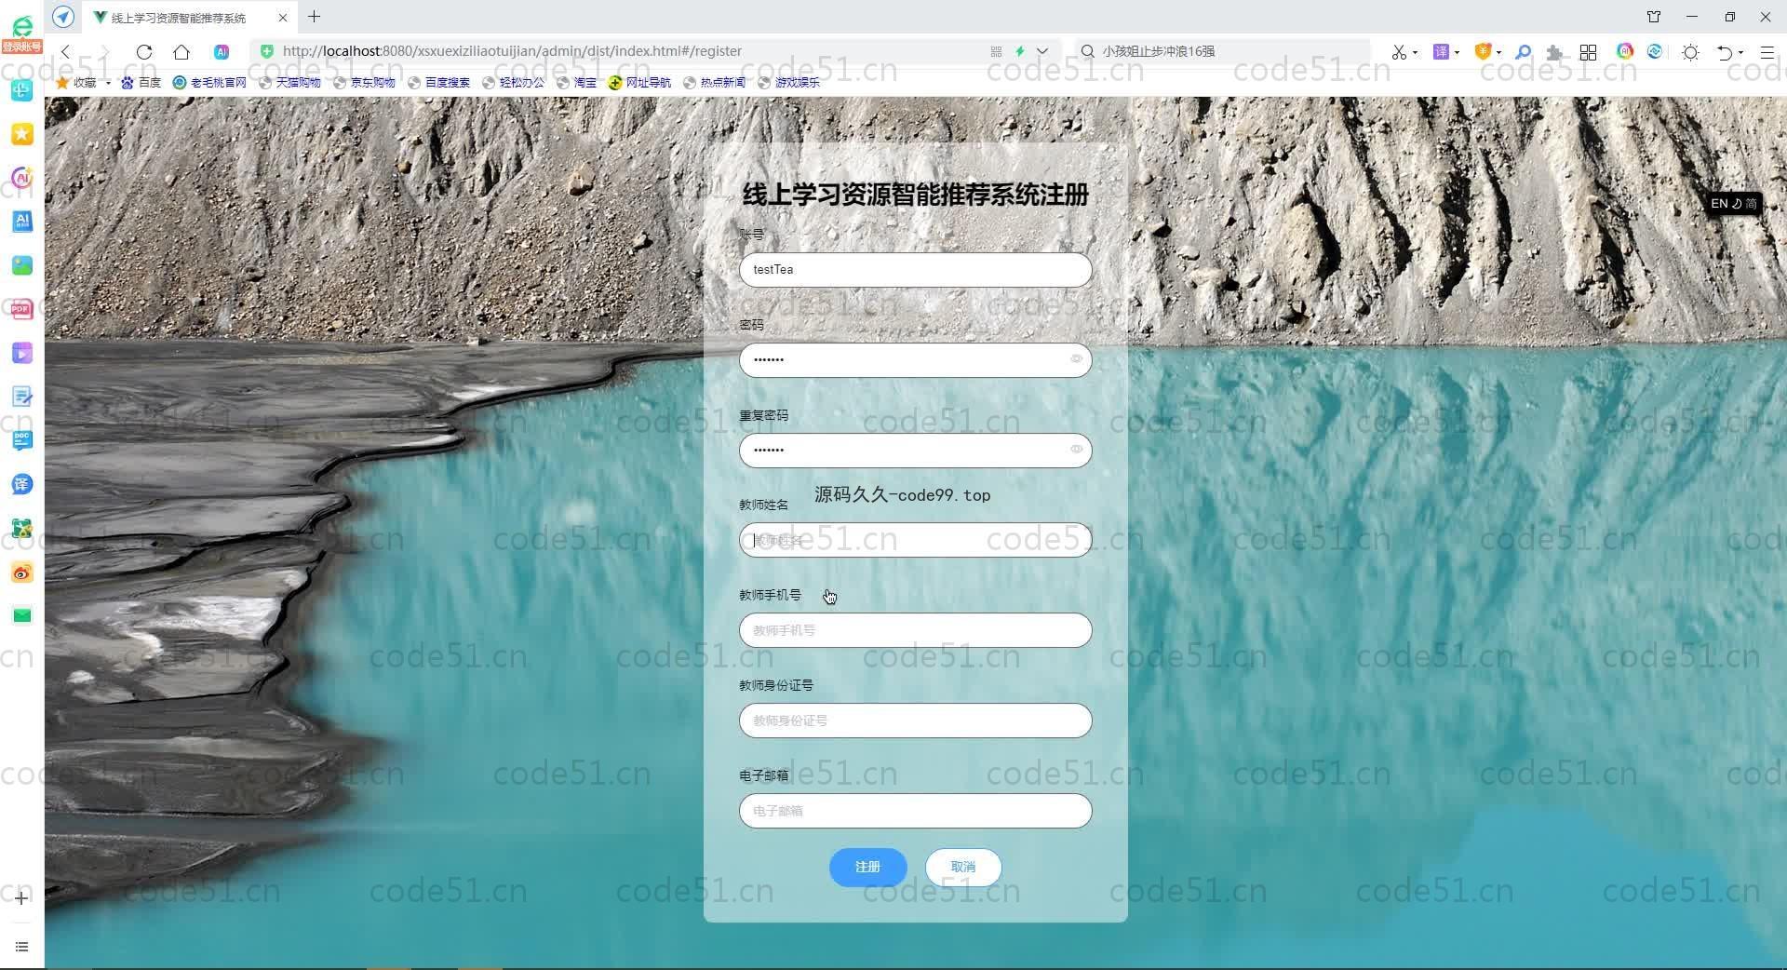Click the blue 注册 register button
The height and width of the screenshot is (970, 1787).
[867, 868]
